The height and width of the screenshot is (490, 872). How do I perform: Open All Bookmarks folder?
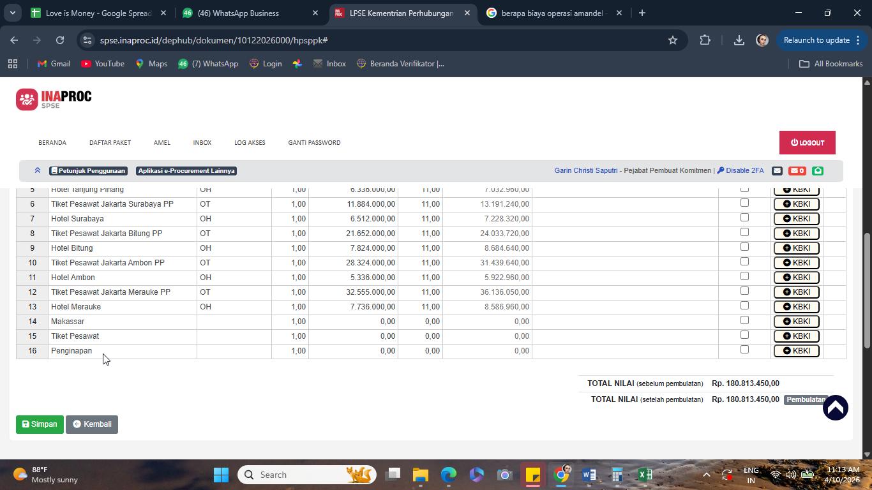831,64
